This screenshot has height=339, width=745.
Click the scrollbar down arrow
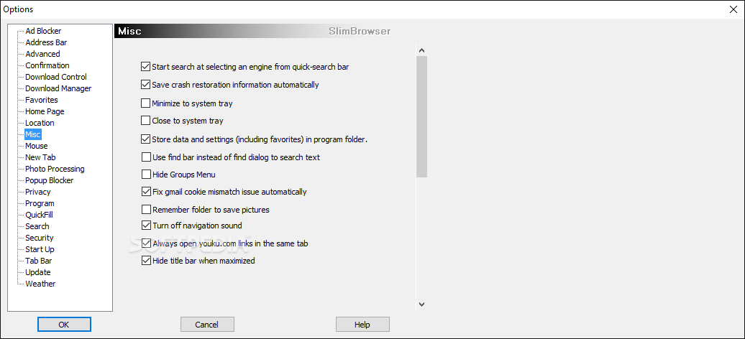422,305
